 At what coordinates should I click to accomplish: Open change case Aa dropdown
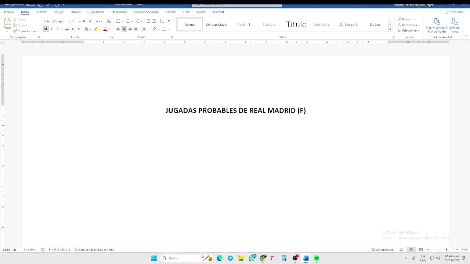coord(99,21)
